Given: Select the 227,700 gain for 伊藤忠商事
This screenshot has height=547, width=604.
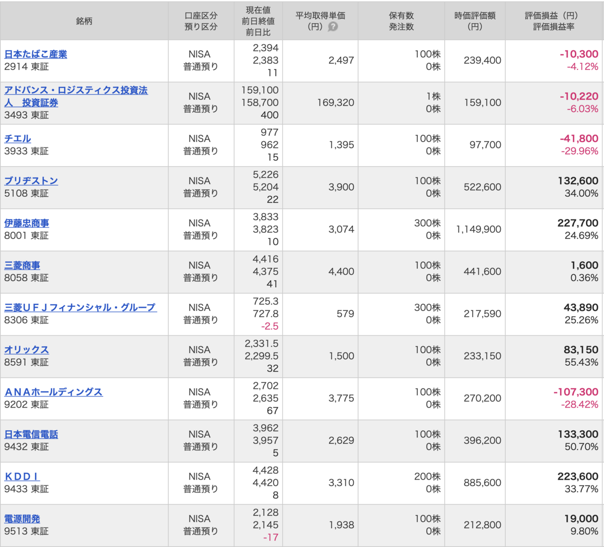Looking at the screenshot, I should click(x=578, y=223).
